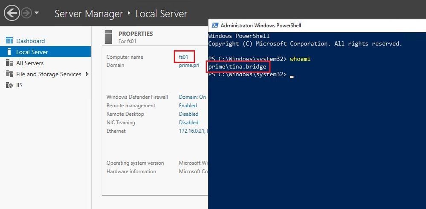Screen dimensions: 426x209
Task: Click the 'Local Server' breadcrumb title
Action: pos(161,14)
